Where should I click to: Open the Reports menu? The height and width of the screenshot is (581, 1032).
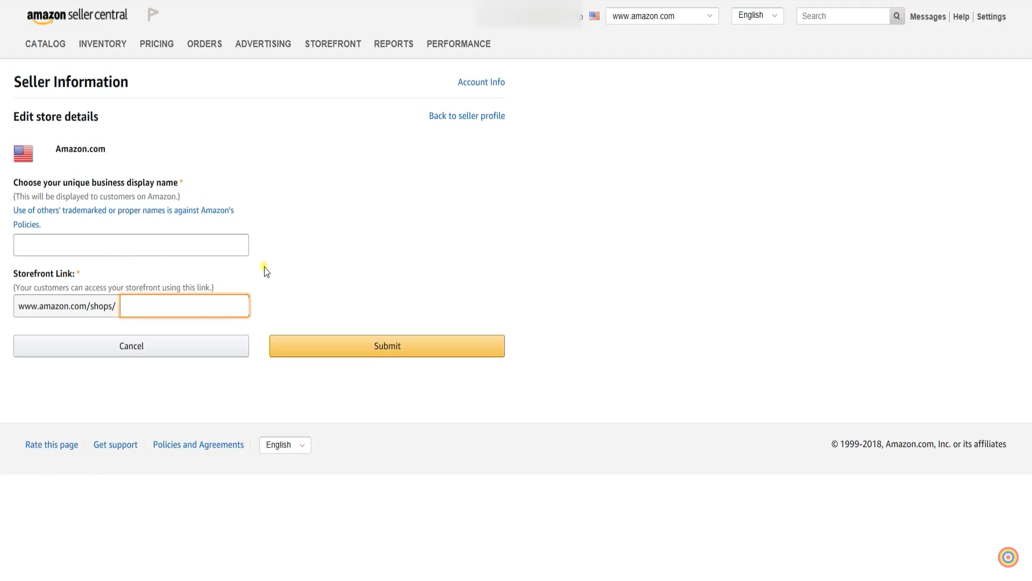[x=394, y=44]
